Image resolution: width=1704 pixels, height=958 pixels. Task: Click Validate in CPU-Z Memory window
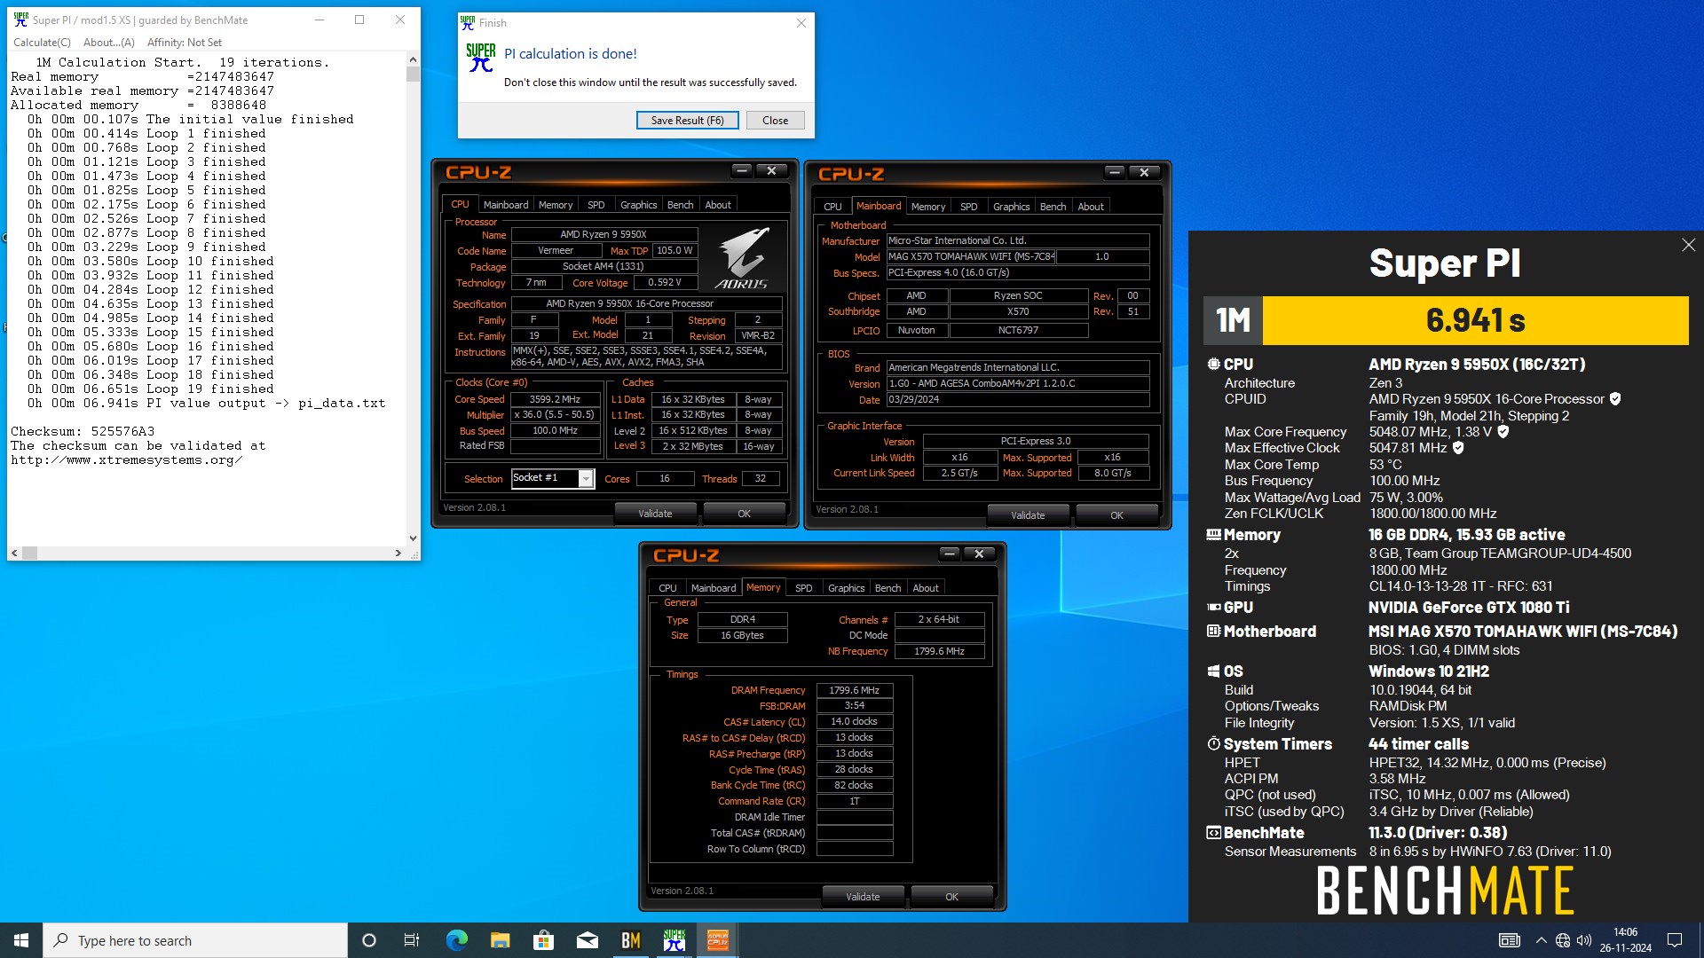coord(863,897)
